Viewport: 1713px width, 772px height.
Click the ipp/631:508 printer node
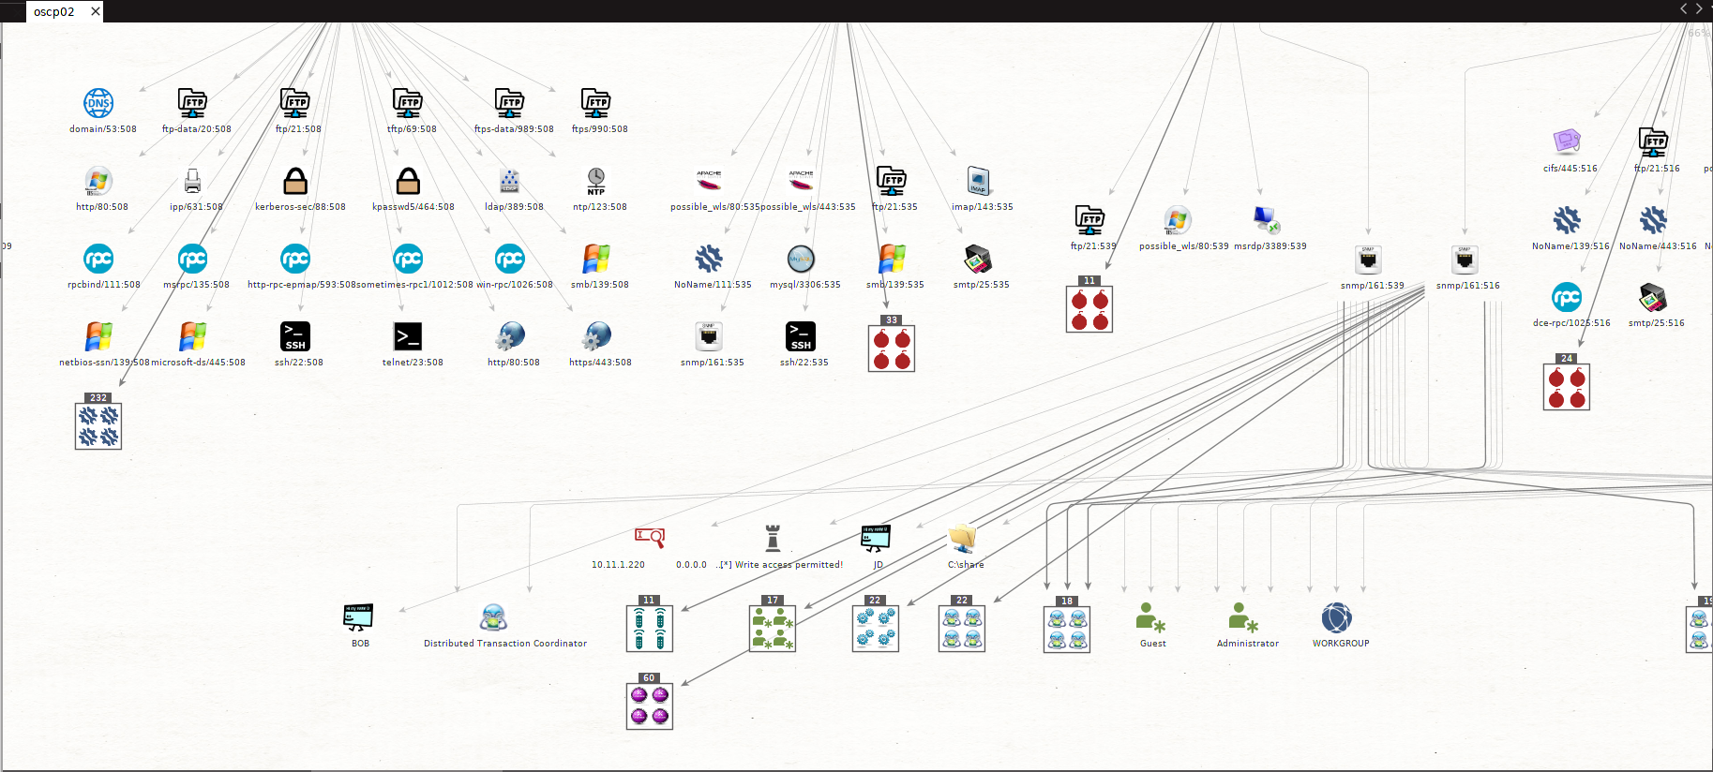[x=192, y=181]
